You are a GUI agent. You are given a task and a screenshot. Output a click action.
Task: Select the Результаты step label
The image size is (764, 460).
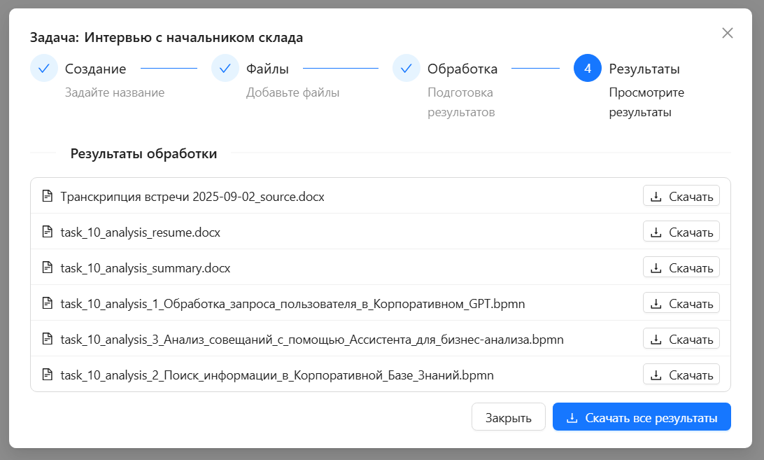(644, 69)
